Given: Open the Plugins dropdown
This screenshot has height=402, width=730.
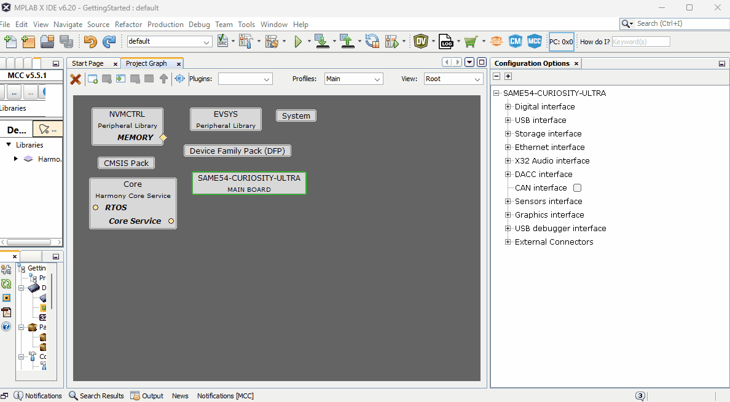Looking at the screenshot, I should (245, 79).
